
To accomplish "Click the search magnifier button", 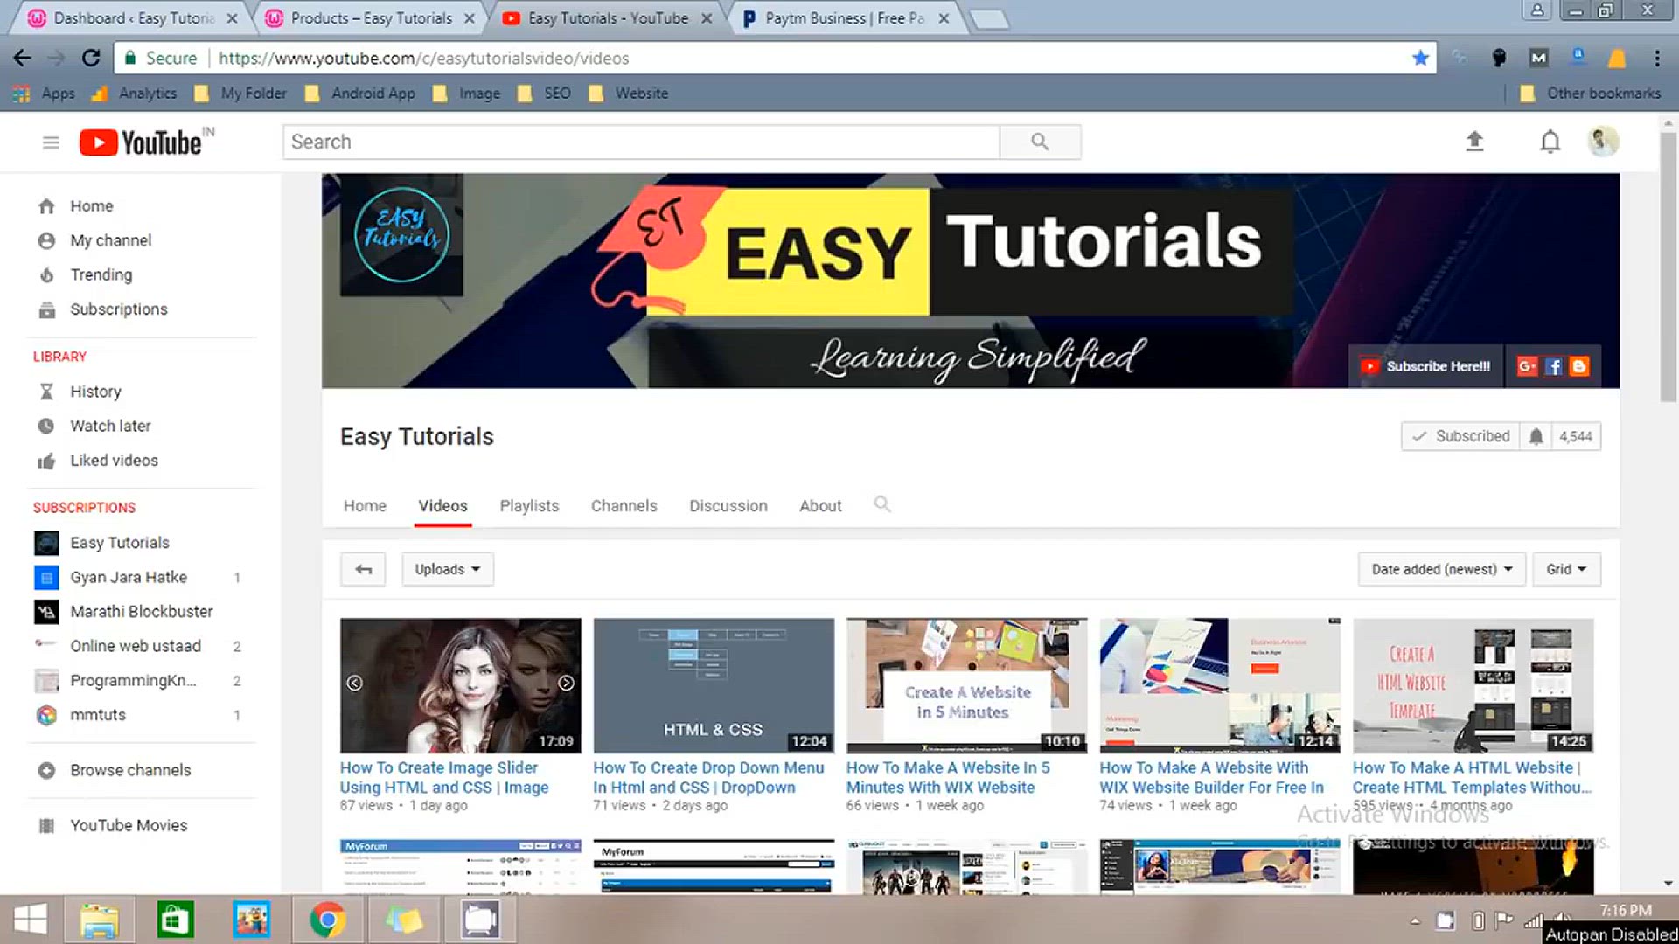I will click(1040, 142).
